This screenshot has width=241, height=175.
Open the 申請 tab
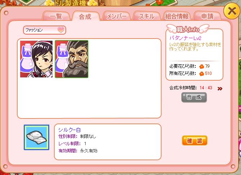207,16
